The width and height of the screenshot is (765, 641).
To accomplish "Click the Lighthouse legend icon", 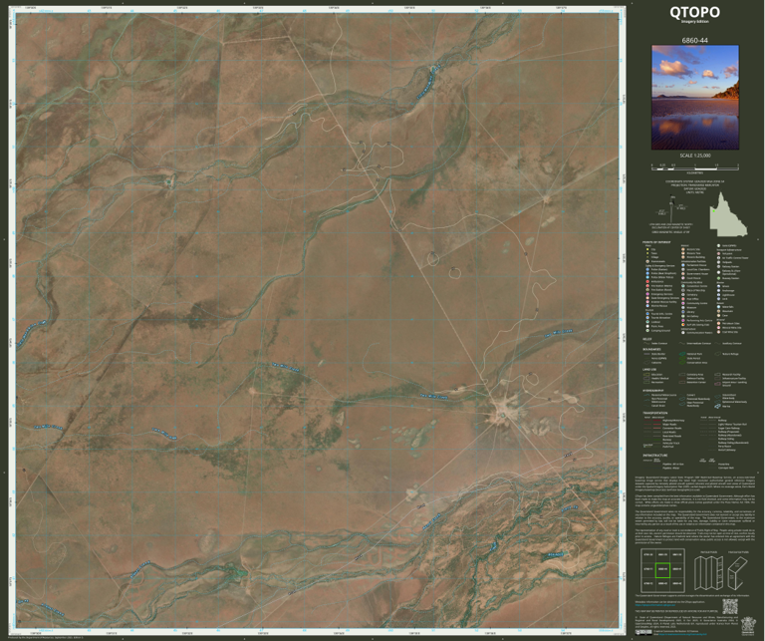I will [x=718, y=295].
